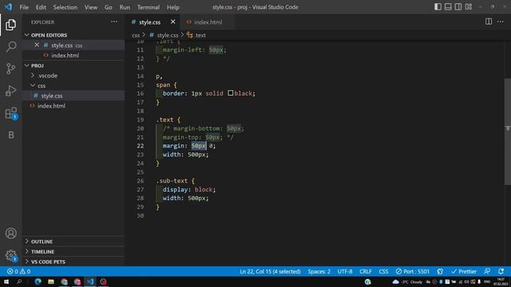Viewport: 511px width, 287px height.
Task: Toggle bottom panel layout icon
Action: point(448,7)
